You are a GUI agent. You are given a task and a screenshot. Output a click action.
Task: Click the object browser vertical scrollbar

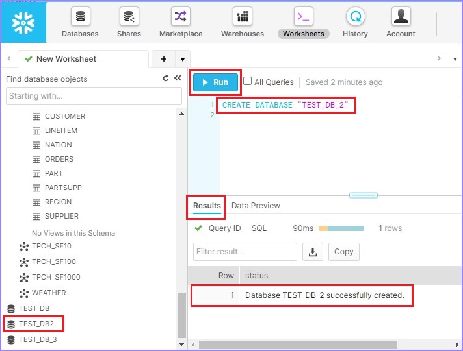coord(181,315)
